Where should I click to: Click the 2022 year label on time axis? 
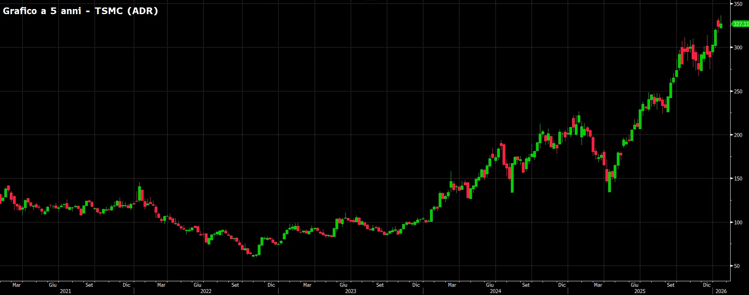(x=206, y=291)
